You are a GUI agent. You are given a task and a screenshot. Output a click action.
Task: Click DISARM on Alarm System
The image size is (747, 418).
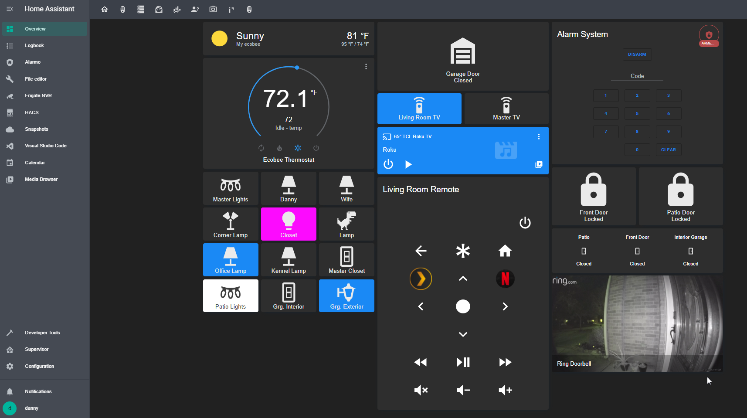click(x=637, y=54)
